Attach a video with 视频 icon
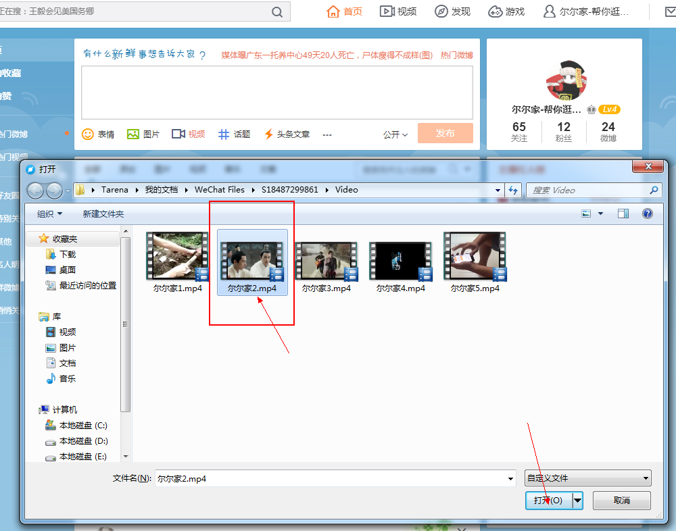676x531 pixels. click(188, 134)
